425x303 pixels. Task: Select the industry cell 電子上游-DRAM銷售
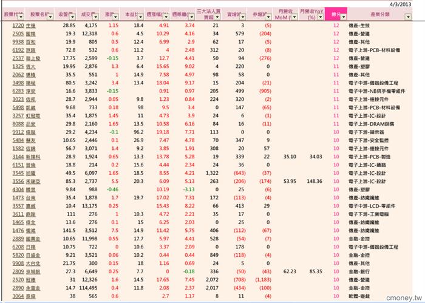(x=372, y=124)
